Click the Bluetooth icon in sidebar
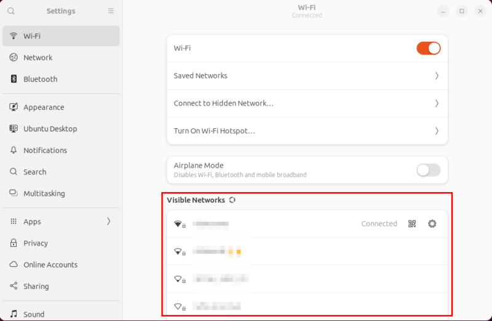This screenshot has height=321, width=492. [x=14, y=79]
